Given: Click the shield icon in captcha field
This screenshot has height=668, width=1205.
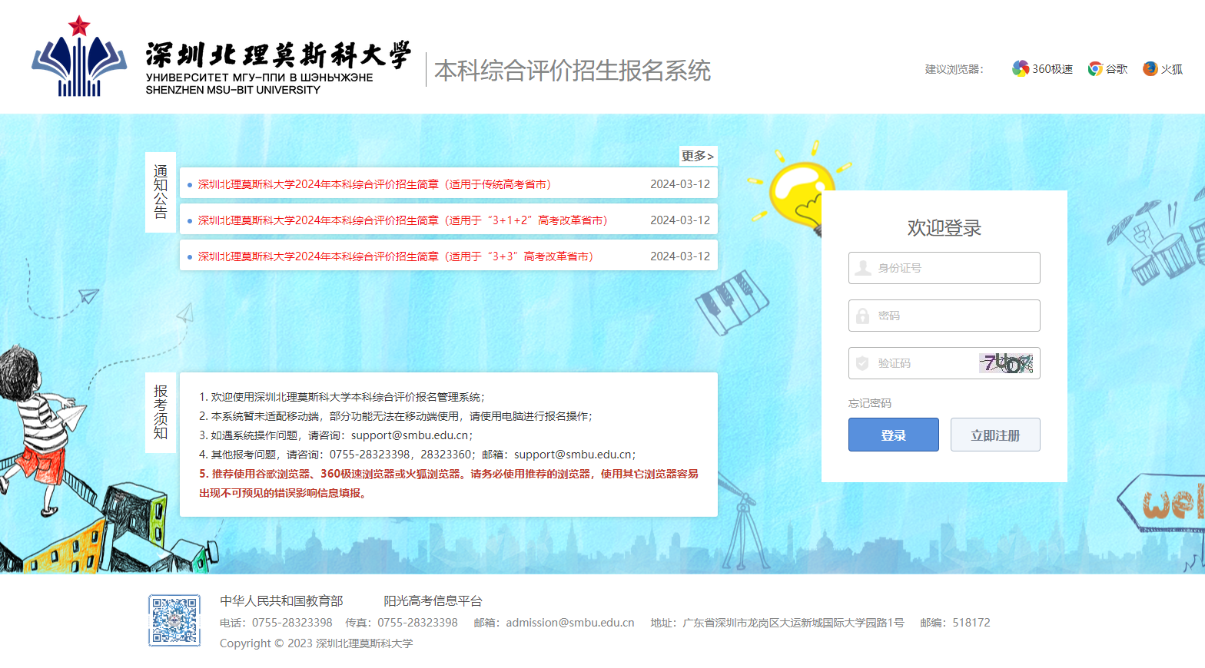Looking at the screenshot, I should click(862, 363).
